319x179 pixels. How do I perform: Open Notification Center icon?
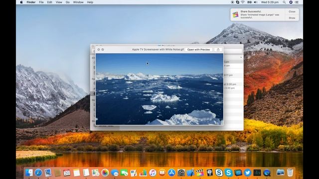click(x=297, y=2)
